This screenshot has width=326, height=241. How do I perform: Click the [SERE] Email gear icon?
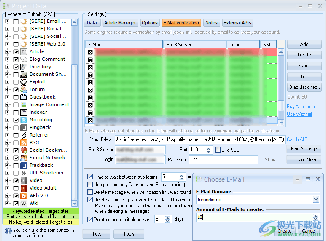point(24,21)
